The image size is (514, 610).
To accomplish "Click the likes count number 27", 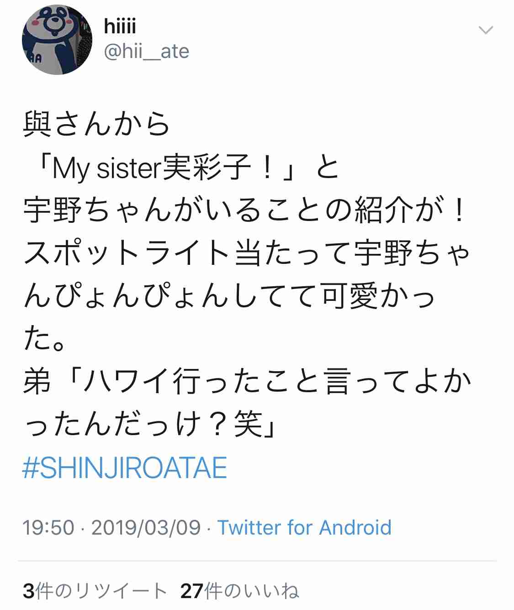I will (x=192, y=591).
